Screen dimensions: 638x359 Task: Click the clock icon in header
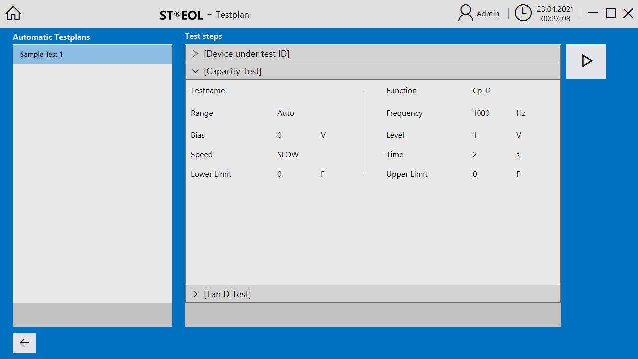coord(523,13)
